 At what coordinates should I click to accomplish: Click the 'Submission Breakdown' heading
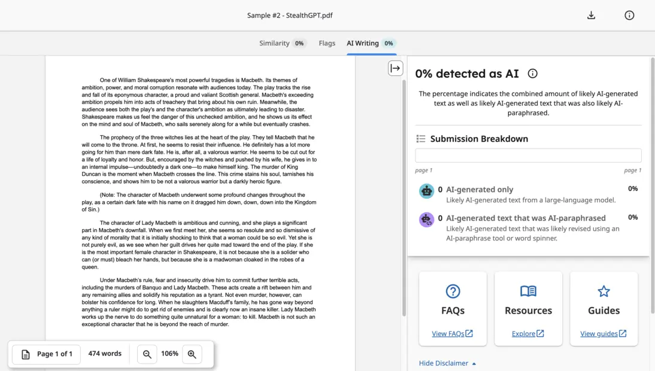point(479,139)
